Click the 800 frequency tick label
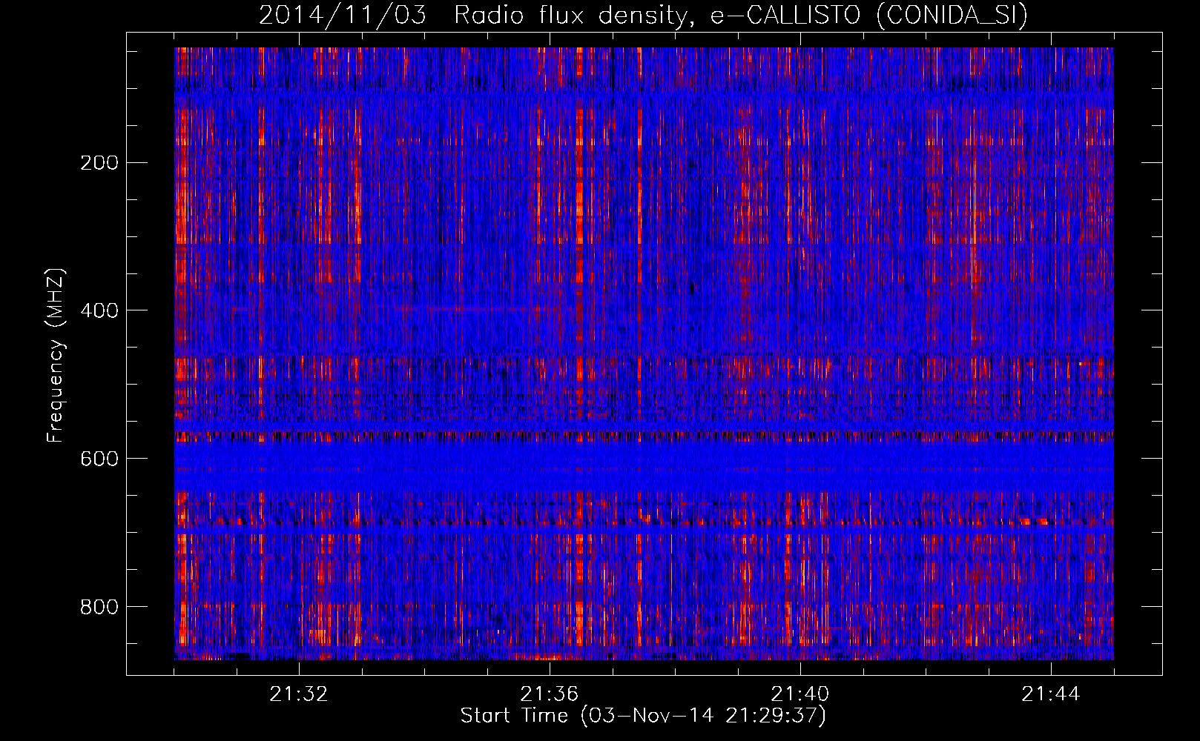 99,608
